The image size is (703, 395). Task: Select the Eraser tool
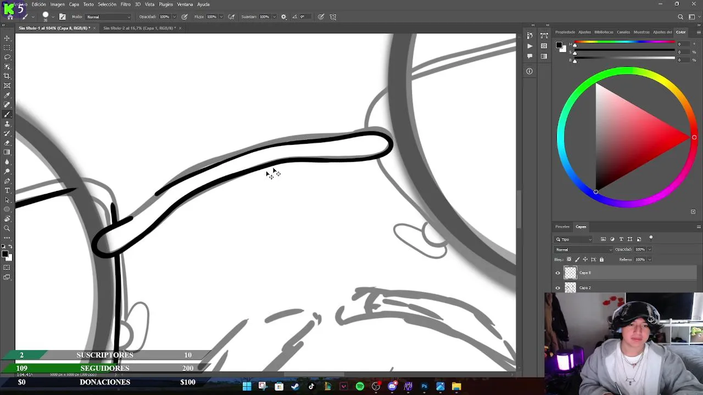7,143
